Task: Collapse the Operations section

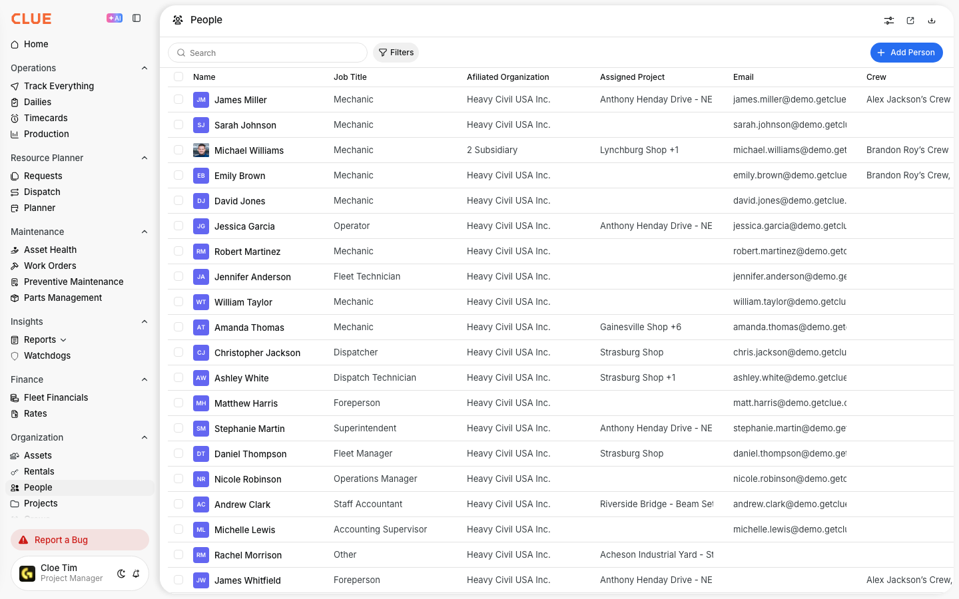Action: [x=145, y=68]
